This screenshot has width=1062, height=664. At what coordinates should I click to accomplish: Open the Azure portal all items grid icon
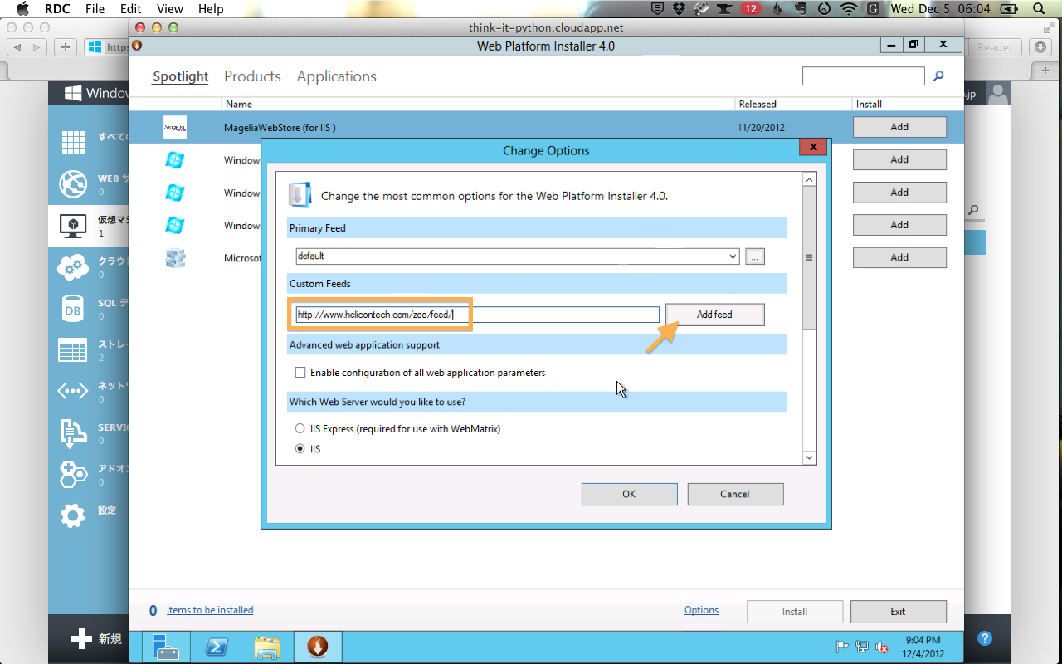point(73,142)
